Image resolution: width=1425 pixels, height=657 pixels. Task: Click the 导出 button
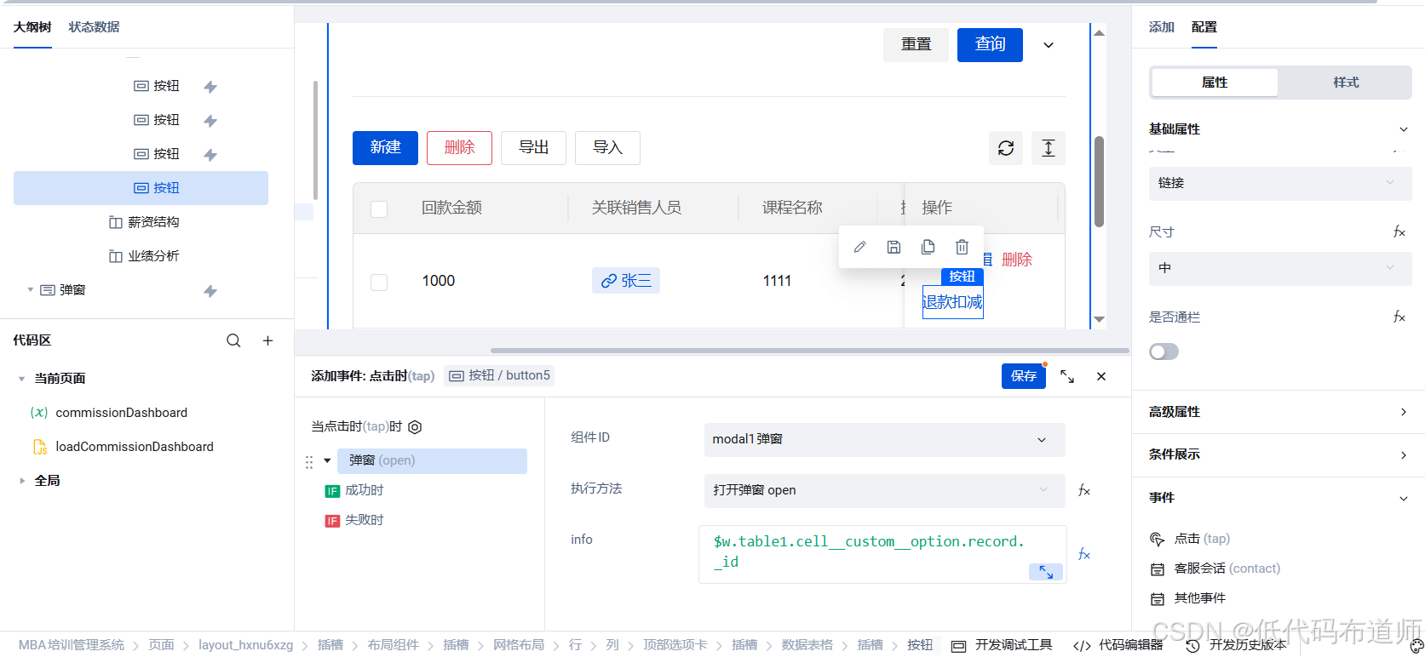[x=533, y=148]
